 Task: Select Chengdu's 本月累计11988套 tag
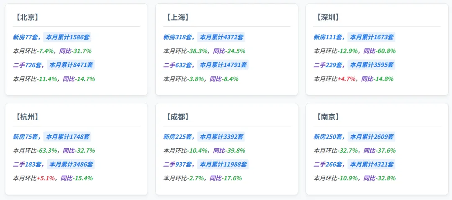[x=223, y=165]
